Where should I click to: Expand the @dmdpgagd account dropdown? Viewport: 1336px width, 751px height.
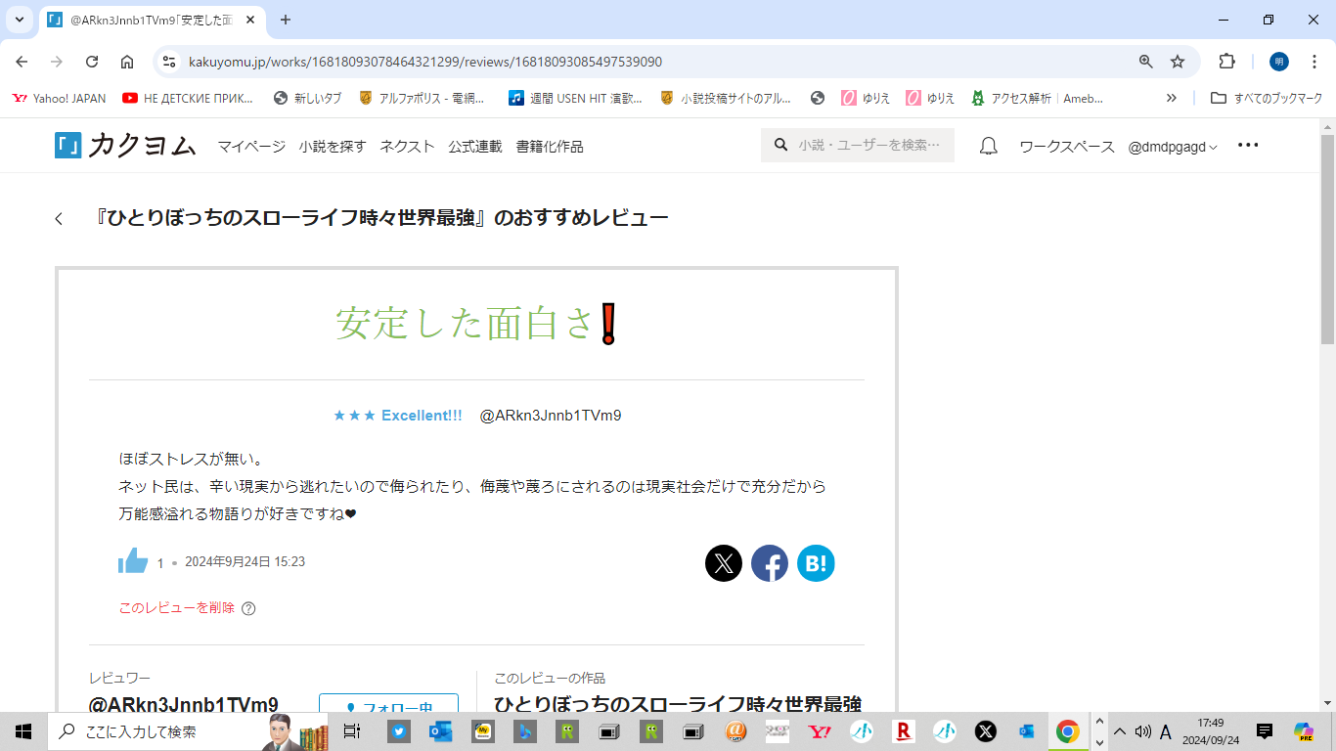coord(1173,147)
